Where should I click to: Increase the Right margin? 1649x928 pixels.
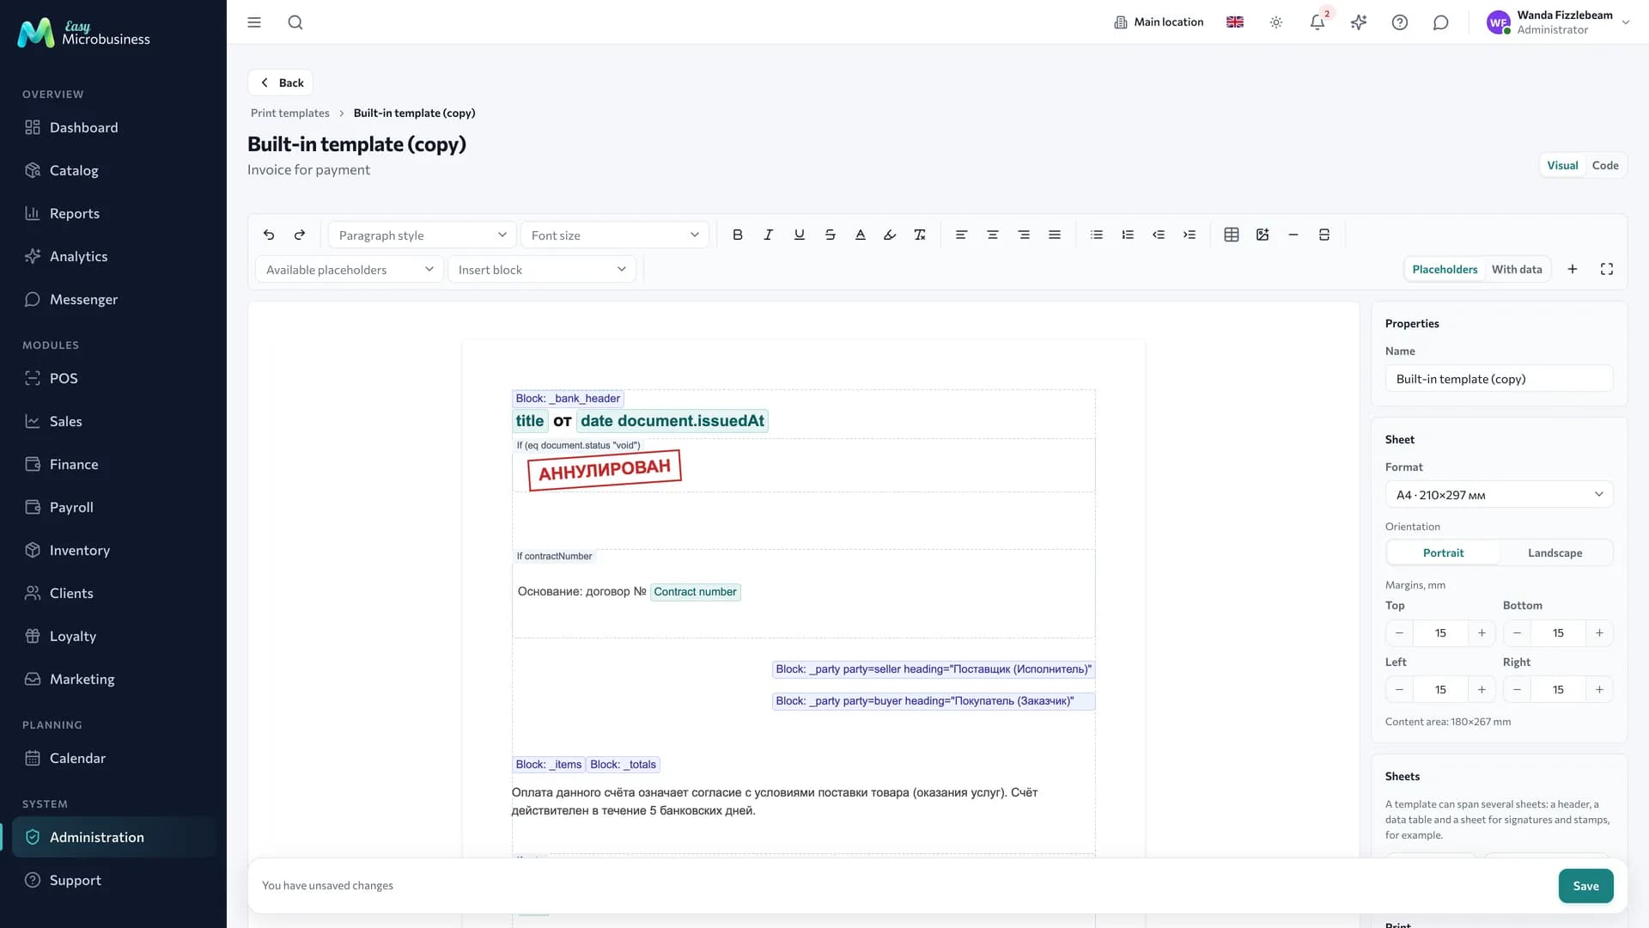pyautogui.click(x=1599, y=689)
